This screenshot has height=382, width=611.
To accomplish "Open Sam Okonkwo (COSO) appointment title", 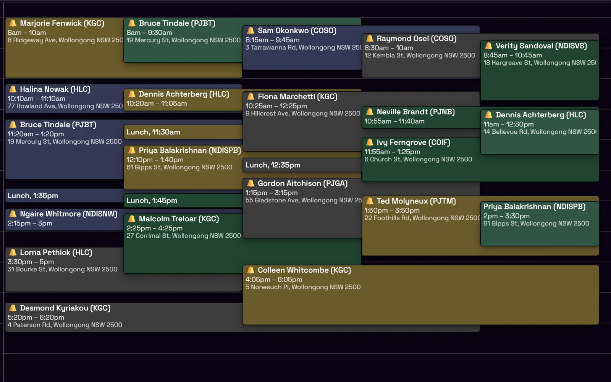I will click(x=297, y=31).
